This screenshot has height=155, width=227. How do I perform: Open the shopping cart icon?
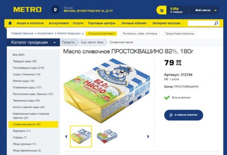pyautogui.click(x=162, y=10)
